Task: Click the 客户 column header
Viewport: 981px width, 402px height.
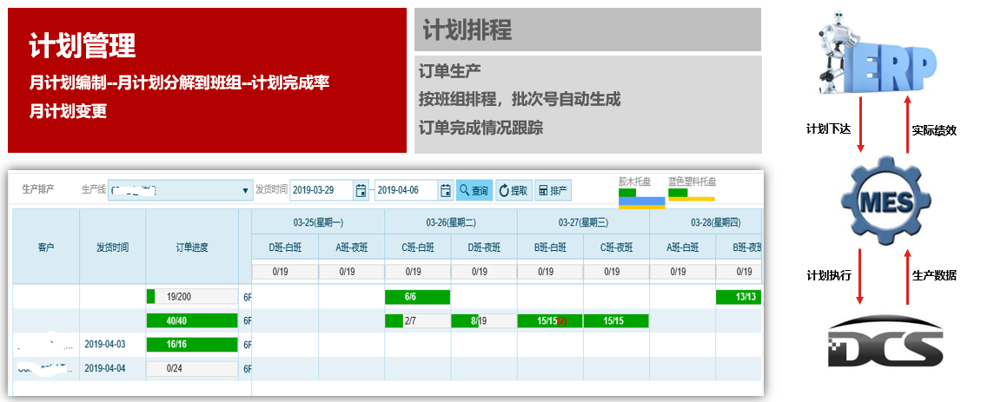Action: 46,247
